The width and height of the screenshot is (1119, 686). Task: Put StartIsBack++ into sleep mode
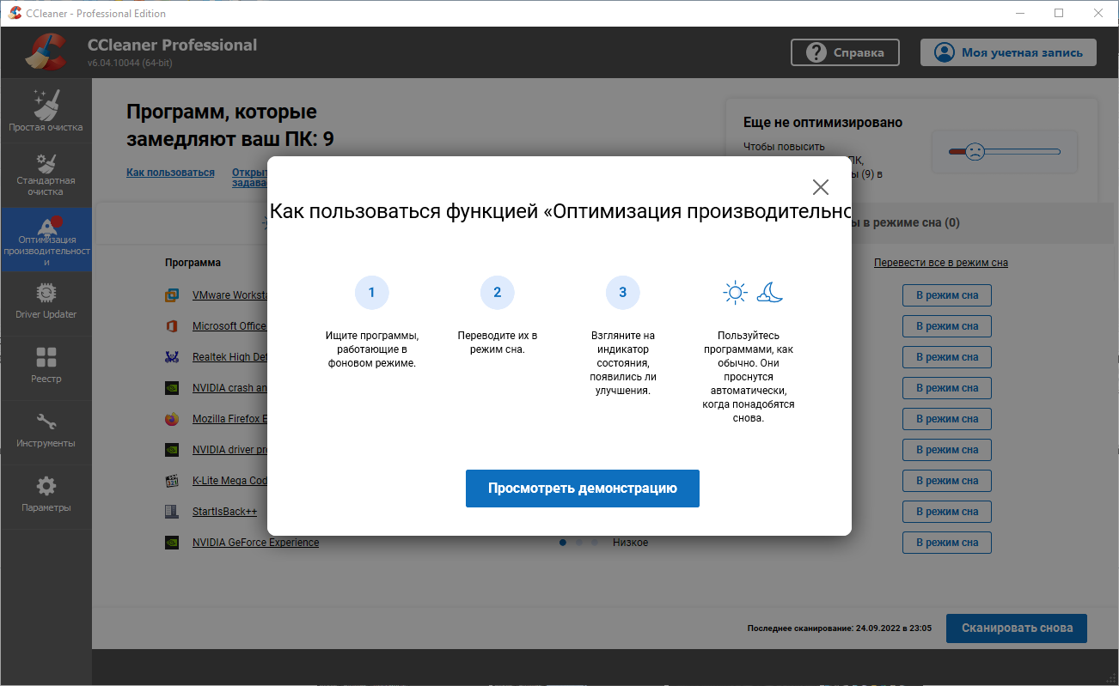(946, 512)
